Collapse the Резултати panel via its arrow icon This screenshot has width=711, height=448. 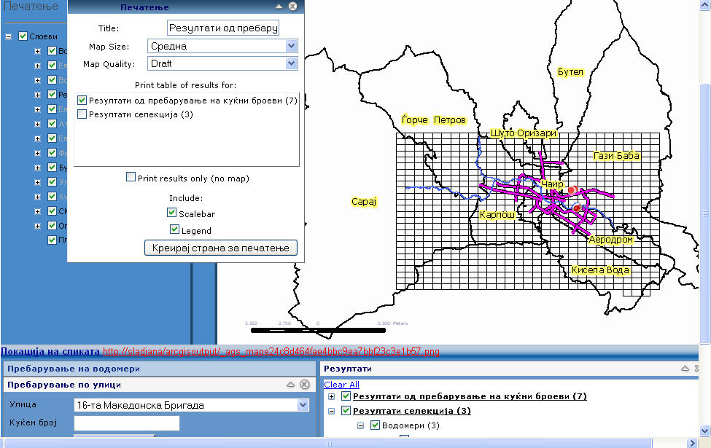[x=685, y=369]
